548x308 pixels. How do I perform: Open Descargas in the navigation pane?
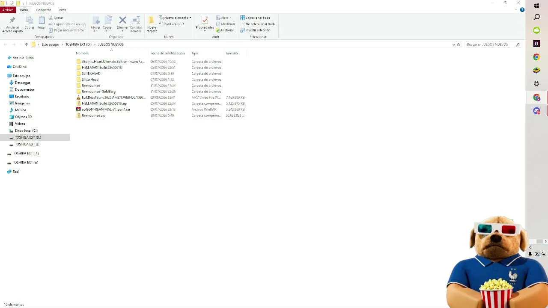click(20, 83)
